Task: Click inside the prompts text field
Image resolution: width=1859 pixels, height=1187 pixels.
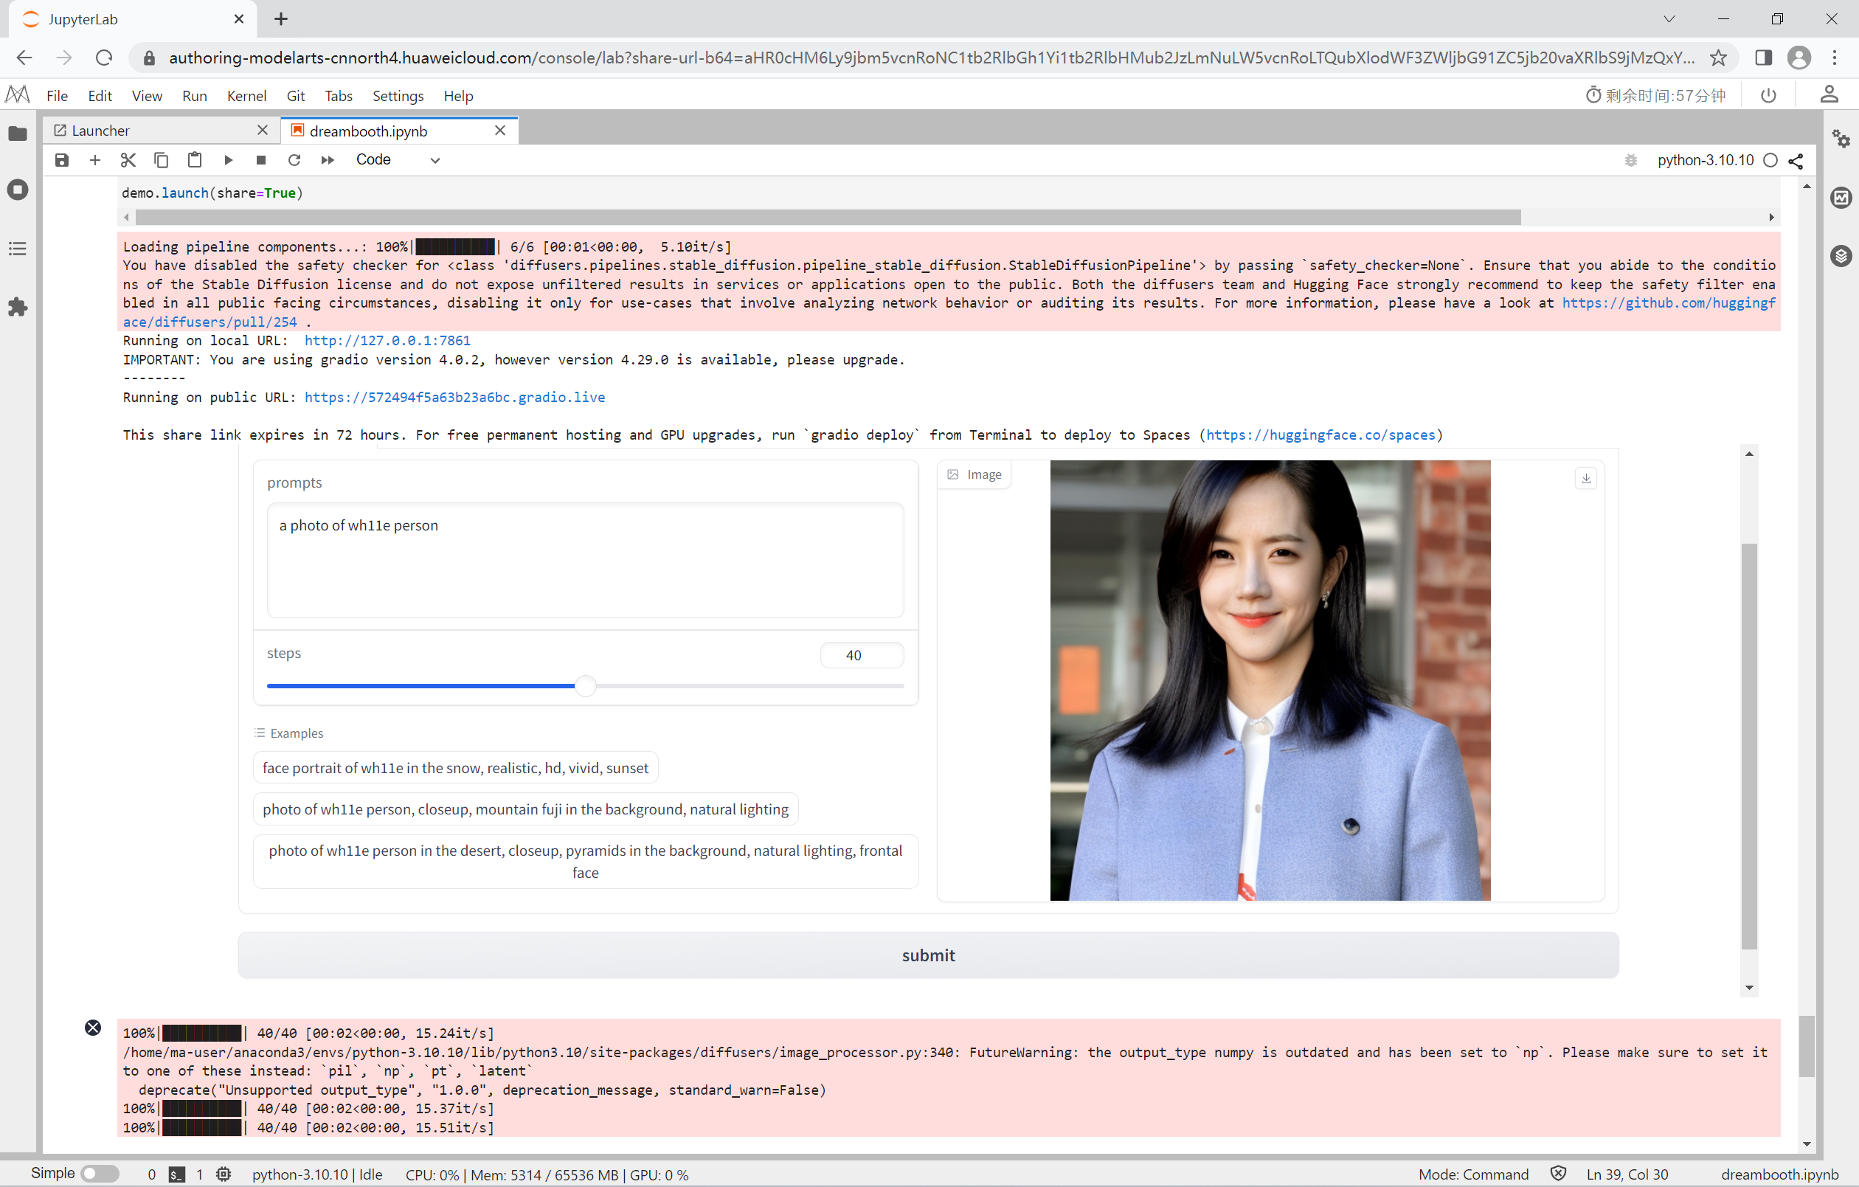Action: [x=584, y=561]
